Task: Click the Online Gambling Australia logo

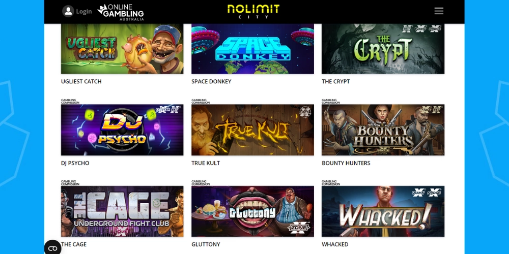Action: click(121, 12)
